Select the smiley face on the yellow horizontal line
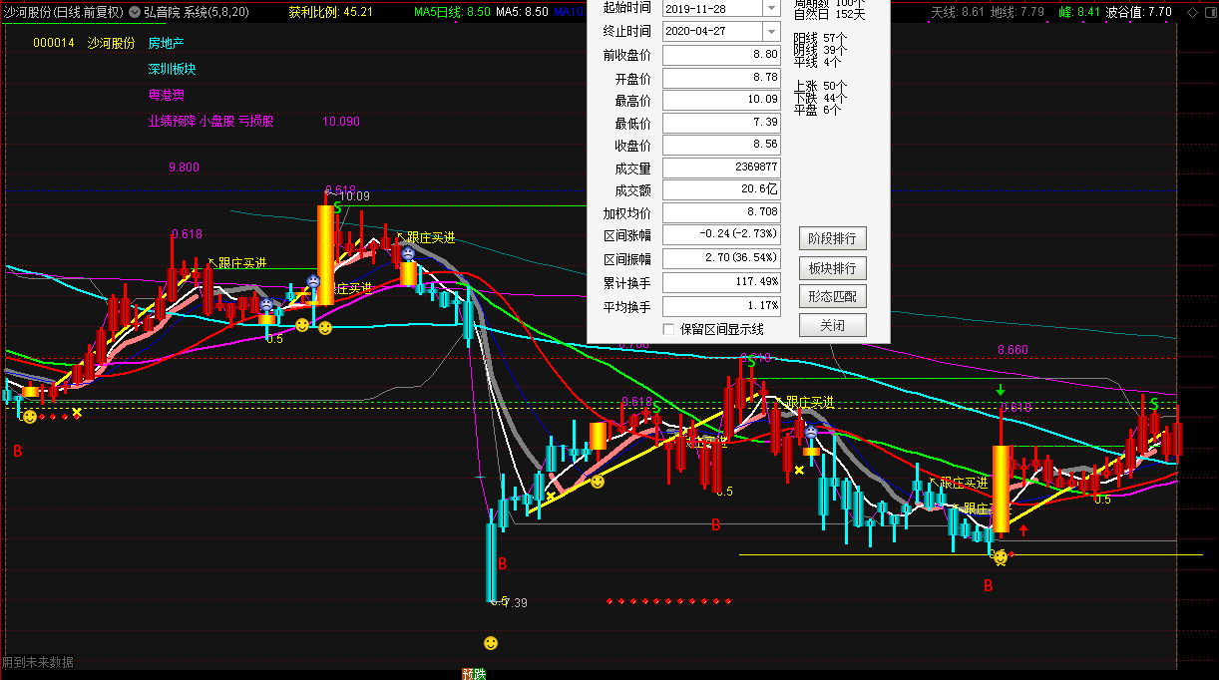The width and height of the screenshot is (1219, 680). tap(1001, 556)
